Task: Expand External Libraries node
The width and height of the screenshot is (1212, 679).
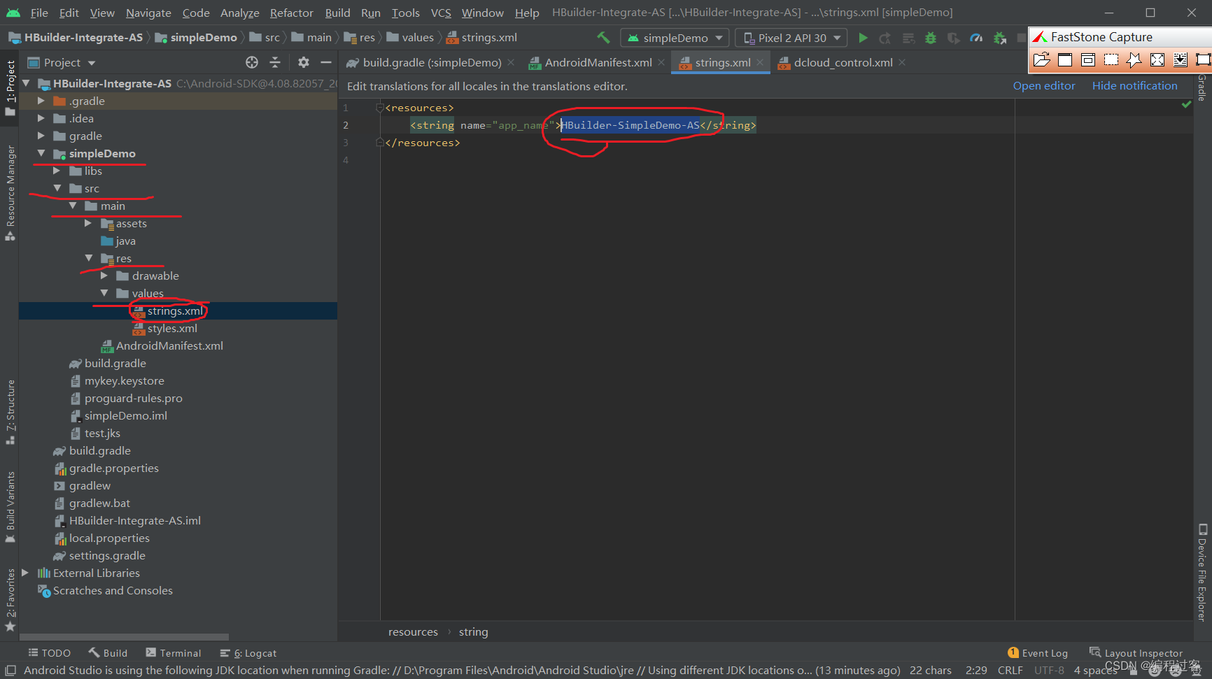Action: pyautogui.click(x=25, y=573)
